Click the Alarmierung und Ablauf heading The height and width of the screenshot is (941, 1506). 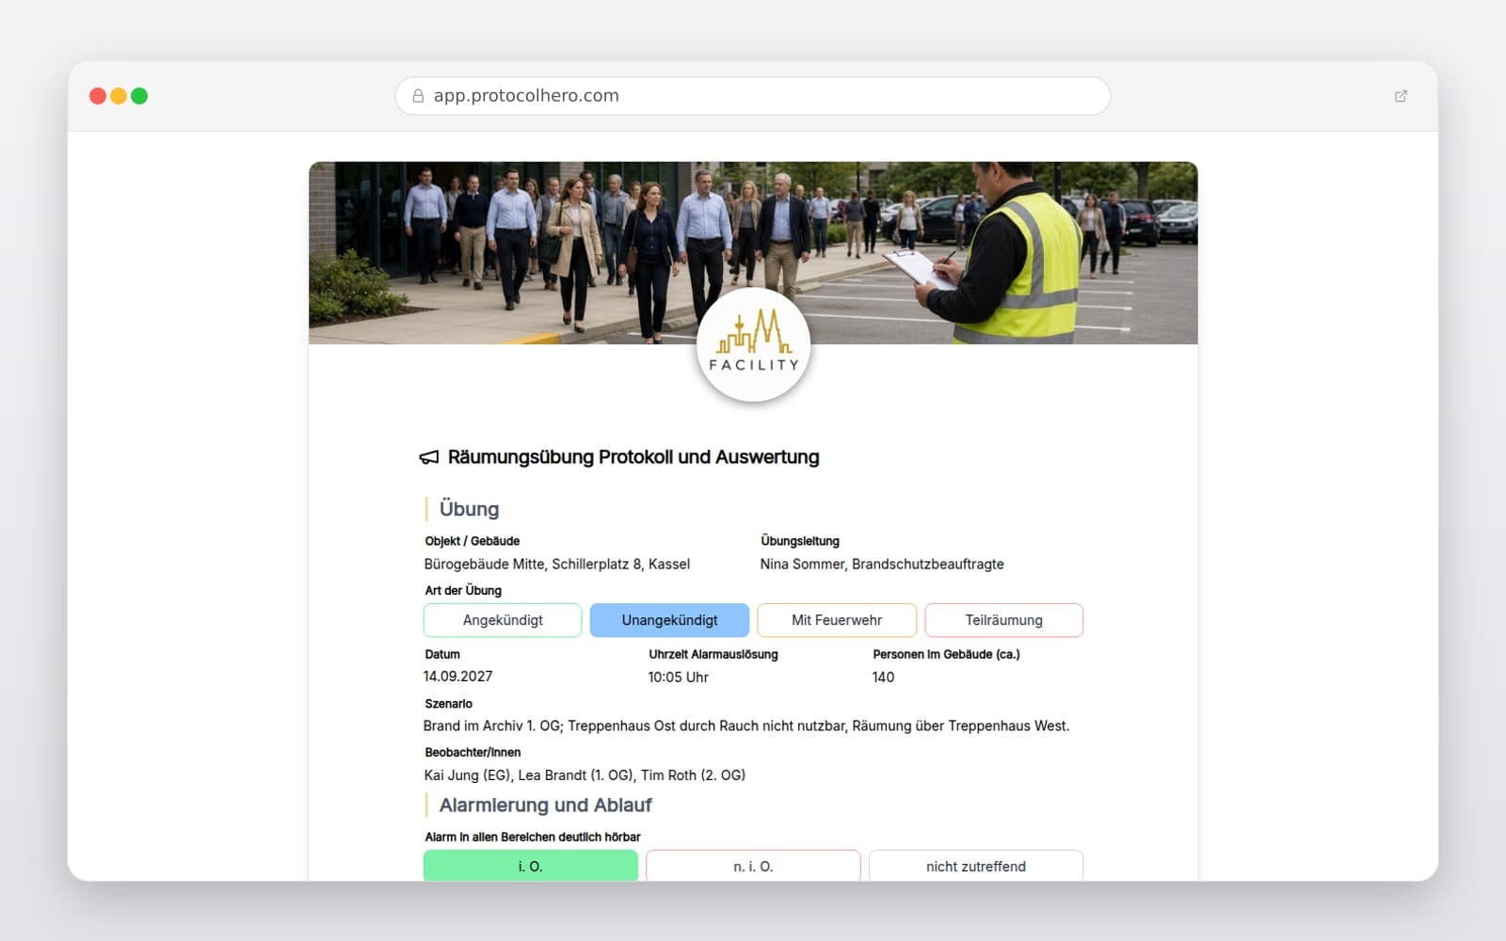coord(545,805)
